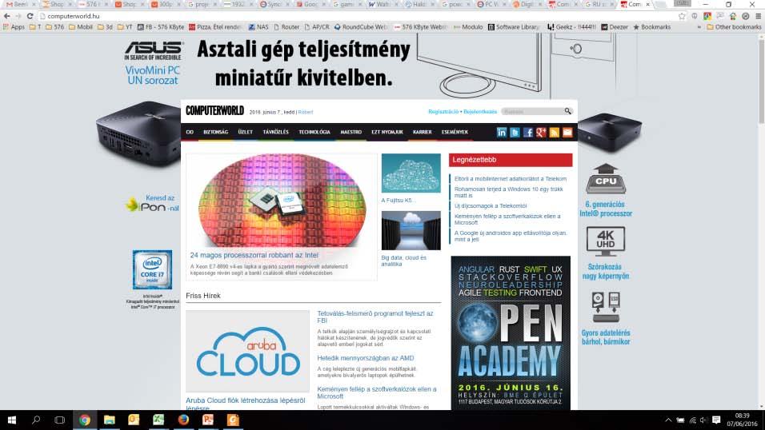Open the Windows Start menu

[x=12, y=420]
